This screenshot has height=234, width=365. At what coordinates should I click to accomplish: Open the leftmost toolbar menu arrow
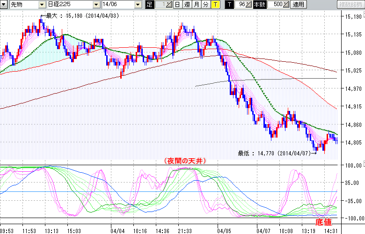point(4,5)
